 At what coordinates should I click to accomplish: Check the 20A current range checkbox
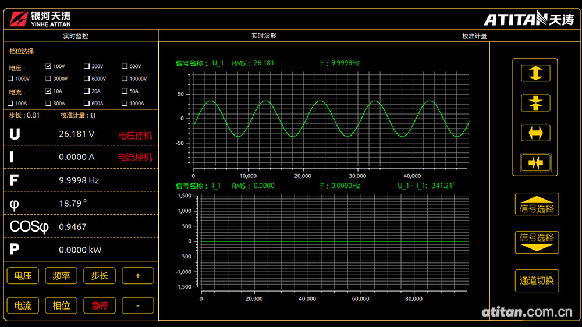(87, 91)
